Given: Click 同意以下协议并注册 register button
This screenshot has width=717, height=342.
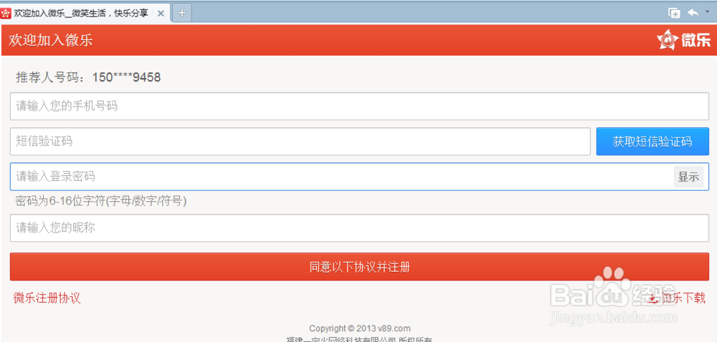Looking at the screenshot, I should (359, 267).
